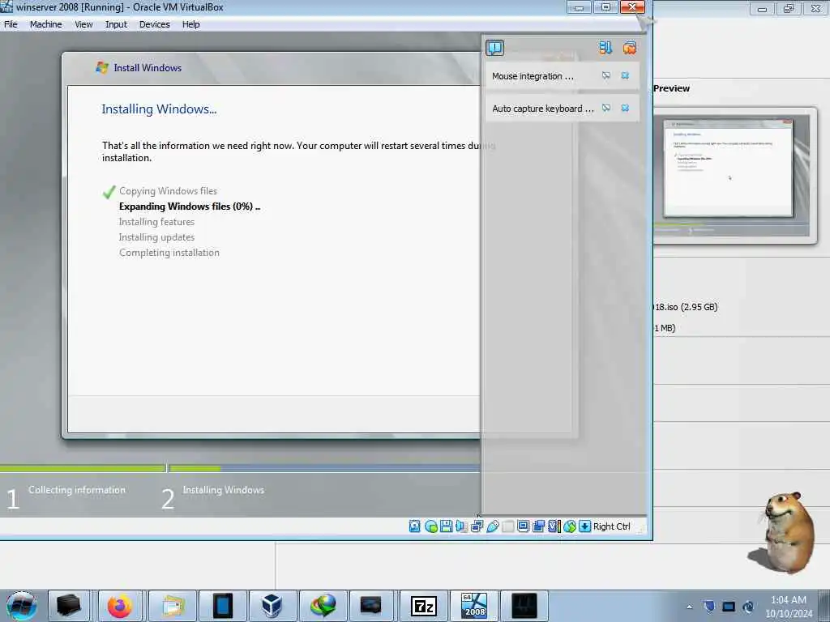Click the Completing installation step
Image resolution: width=830 pixels, height=622 pixels.
pyautogui.click(x=169, y=253)
